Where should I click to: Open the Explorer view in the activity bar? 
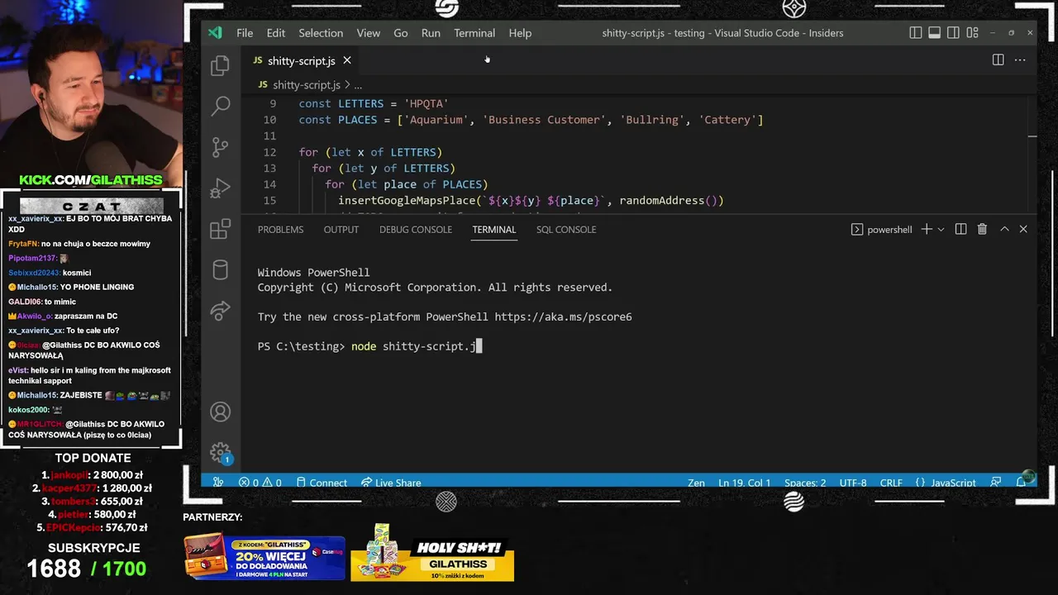220,65
